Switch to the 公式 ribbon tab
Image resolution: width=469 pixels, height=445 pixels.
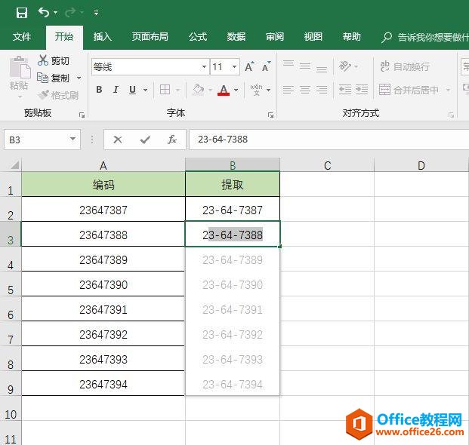click(198, 37)
